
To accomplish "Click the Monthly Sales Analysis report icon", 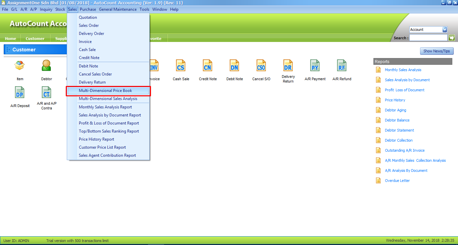I will coord(378,70).
